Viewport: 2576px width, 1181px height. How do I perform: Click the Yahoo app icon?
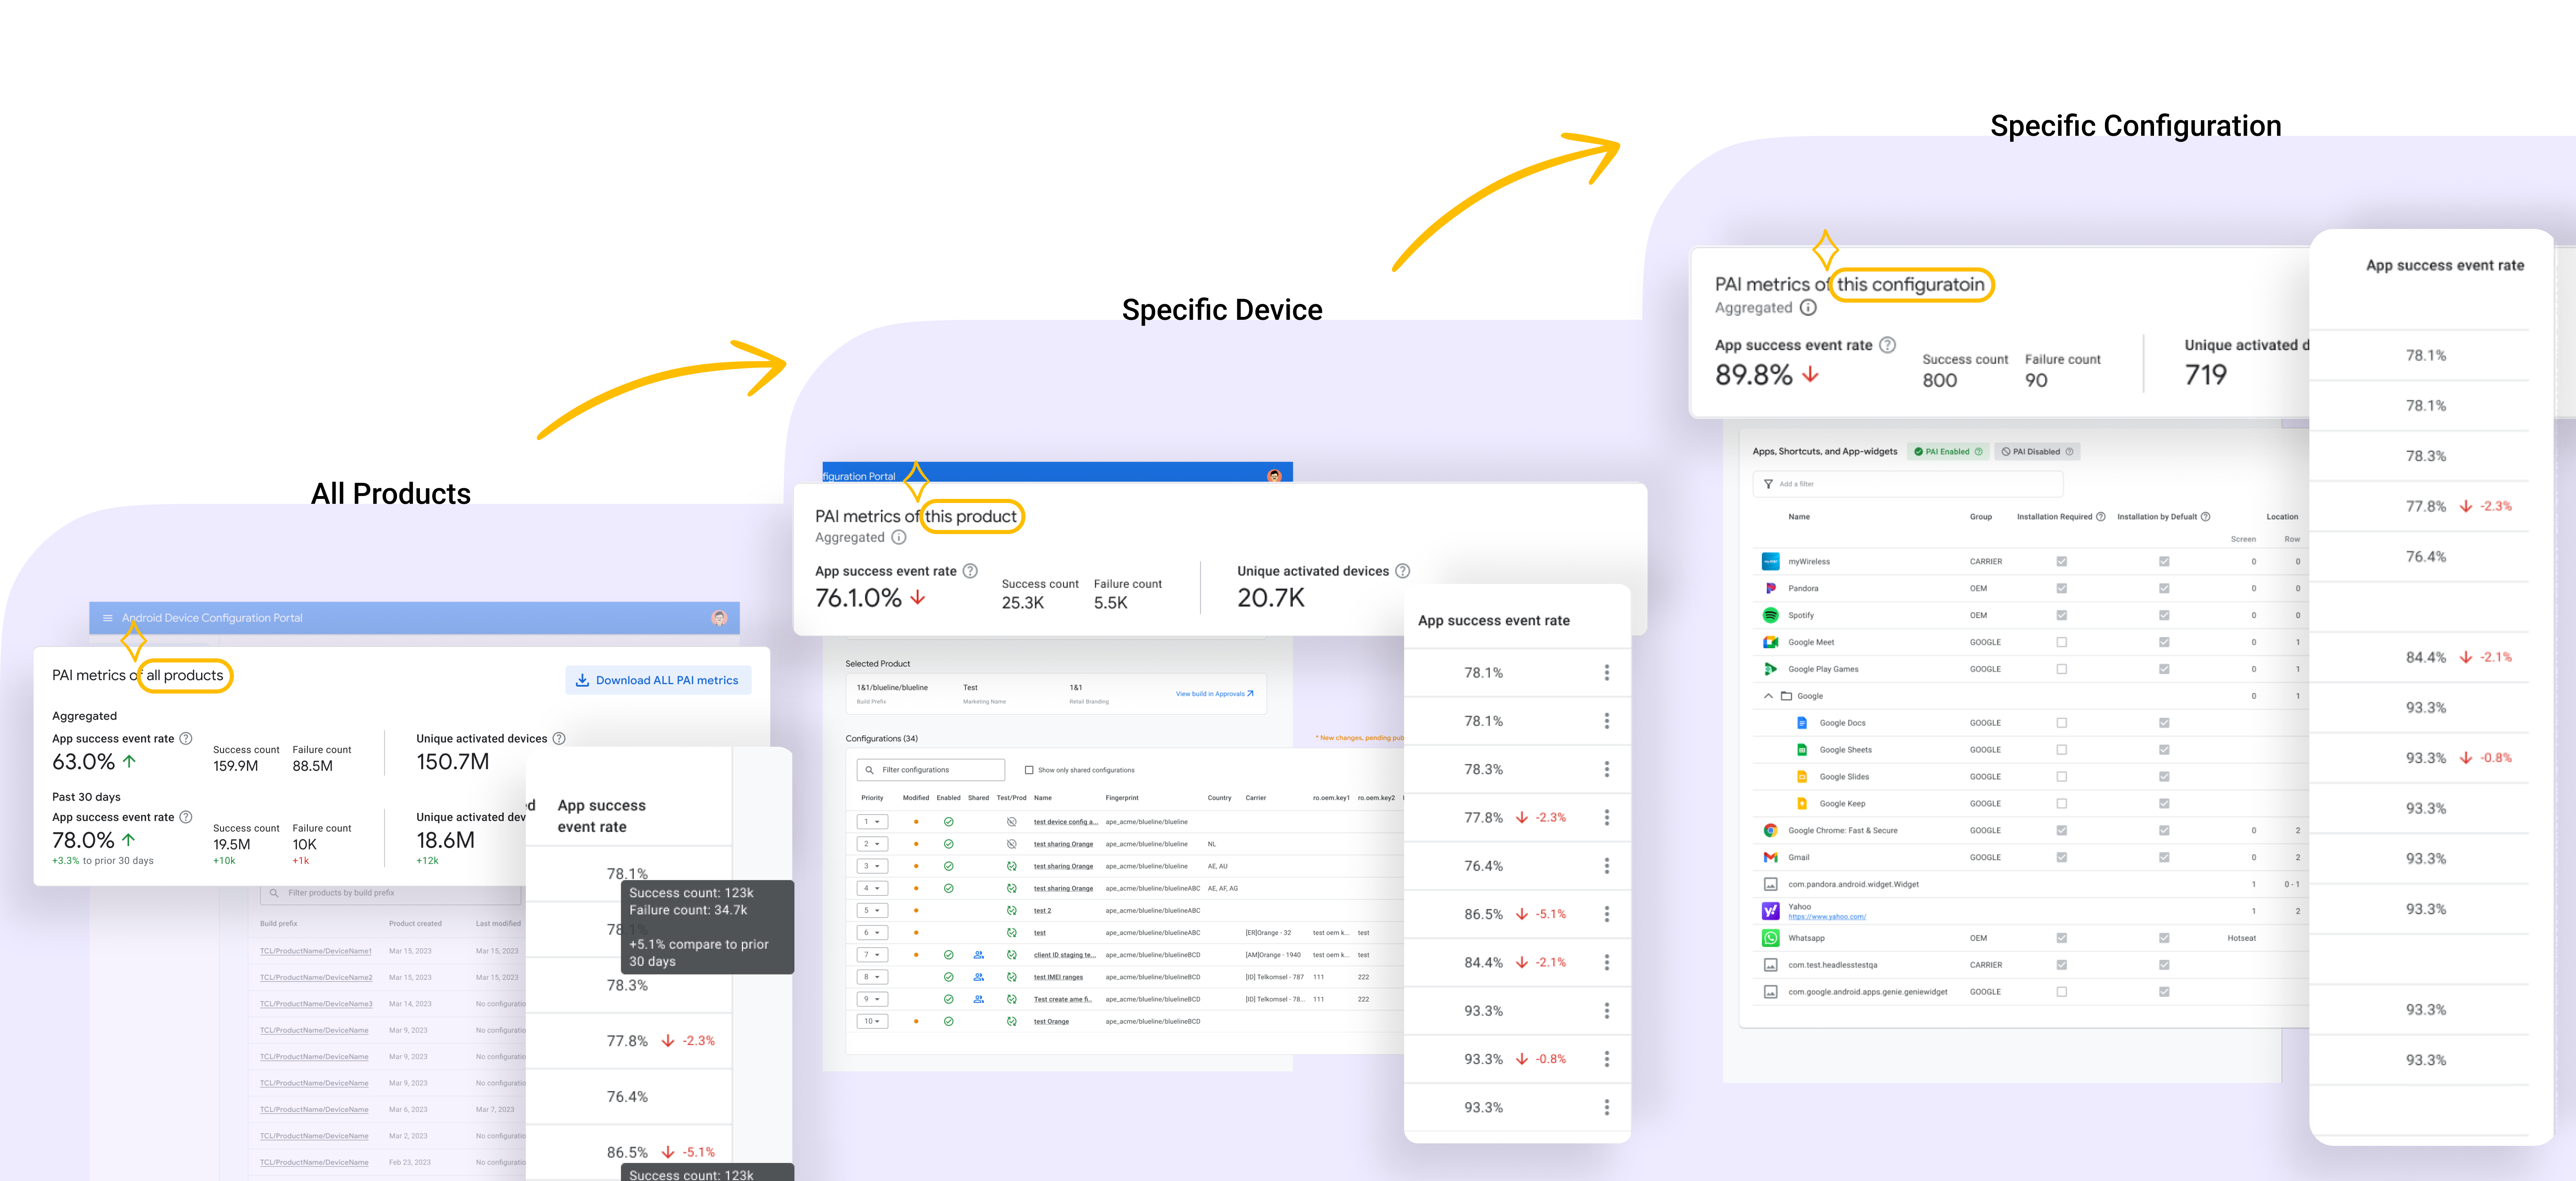click(x=1770, y=911)
